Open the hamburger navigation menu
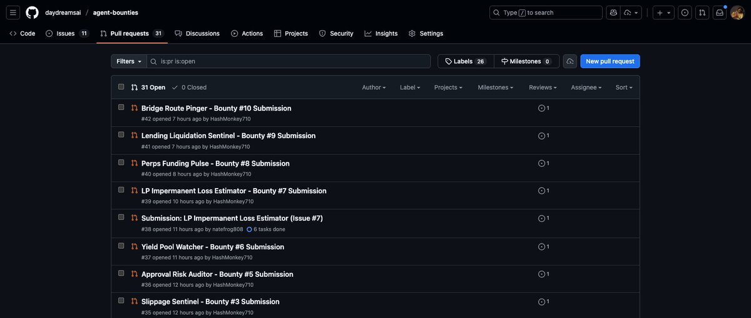 tap(14, 12)
